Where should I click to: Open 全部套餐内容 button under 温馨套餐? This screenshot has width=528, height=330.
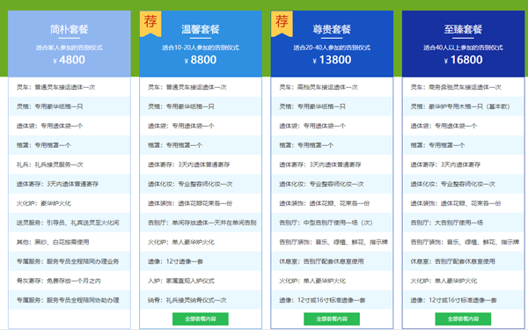pyautogui.click(x=201, y=319)
